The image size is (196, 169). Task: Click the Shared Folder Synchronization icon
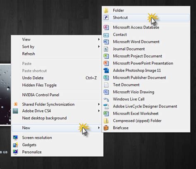click(x=16, y=104)
